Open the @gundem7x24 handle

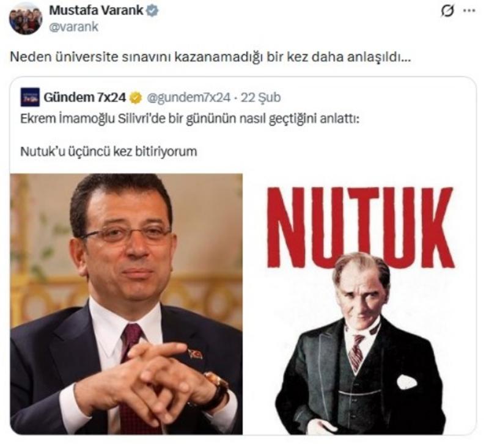[x=188, y=98]
